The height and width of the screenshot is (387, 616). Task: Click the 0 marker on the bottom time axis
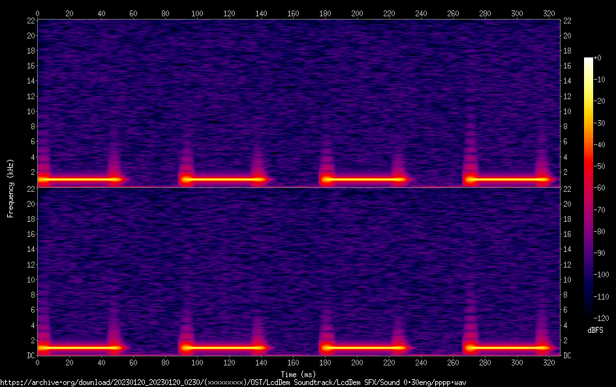tap(38, 361)
